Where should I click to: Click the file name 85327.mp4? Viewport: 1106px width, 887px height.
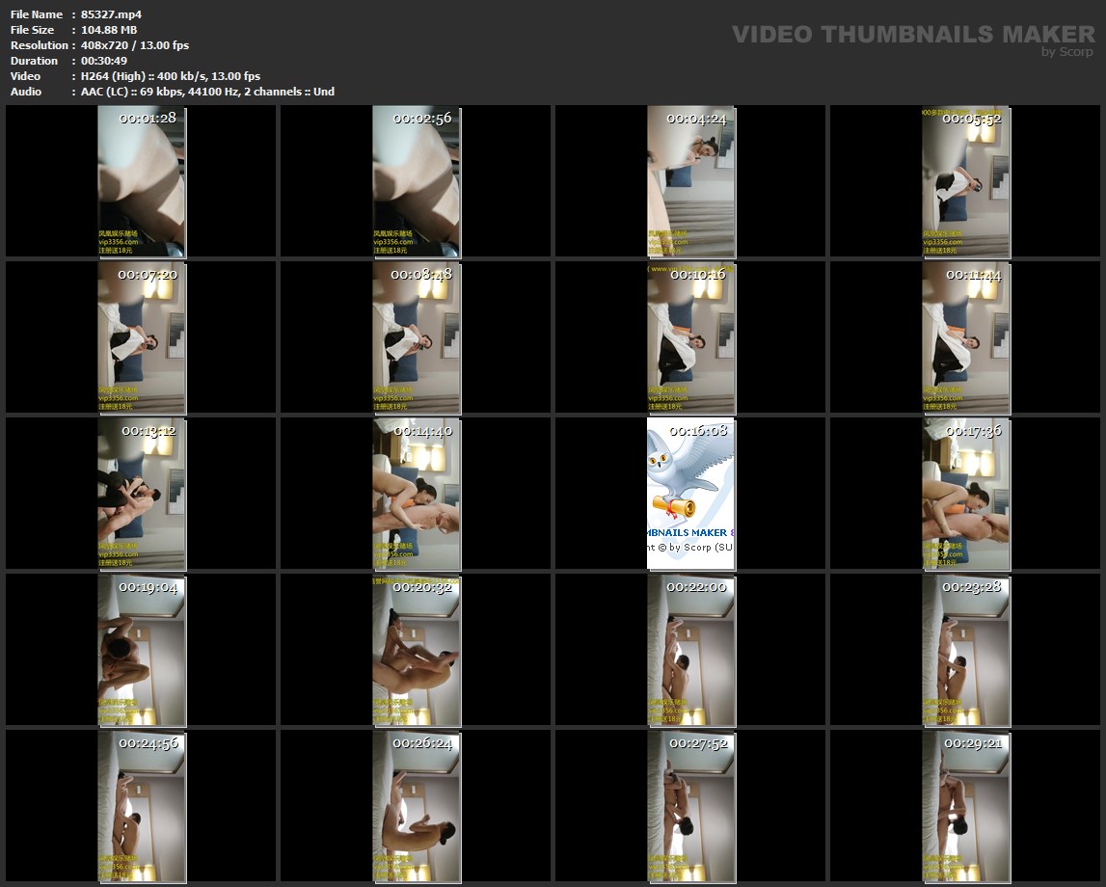pos(111,14)
